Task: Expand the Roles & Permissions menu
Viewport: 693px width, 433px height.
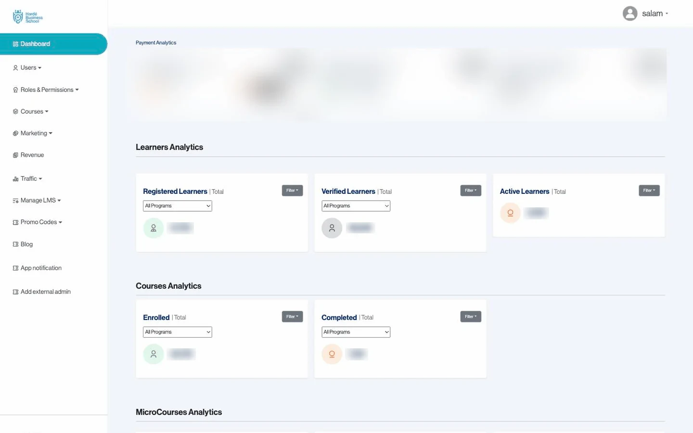Action: 46,90
